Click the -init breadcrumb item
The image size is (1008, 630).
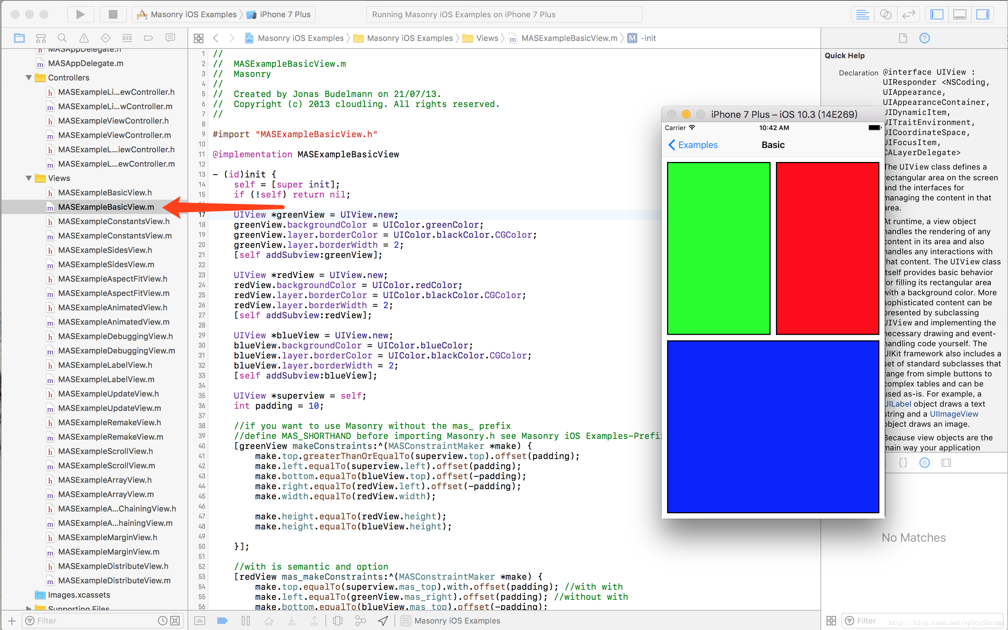pos(648,38)
